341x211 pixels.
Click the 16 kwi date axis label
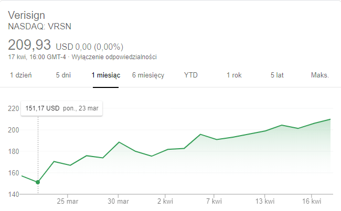[x=312, y=201]
